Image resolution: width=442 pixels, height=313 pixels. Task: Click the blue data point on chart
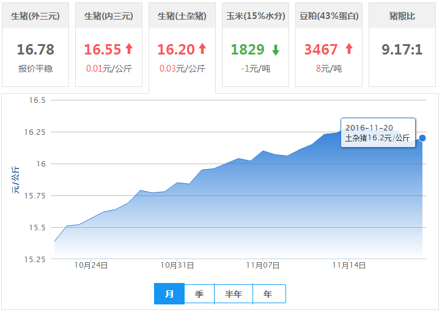pyautogui.click(x=422, y=138)
